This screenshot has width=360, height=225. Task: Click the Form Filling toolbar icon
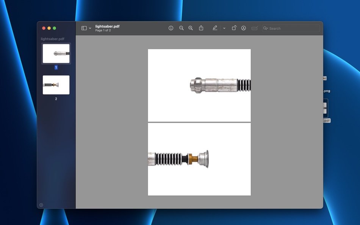coord(255,28)
